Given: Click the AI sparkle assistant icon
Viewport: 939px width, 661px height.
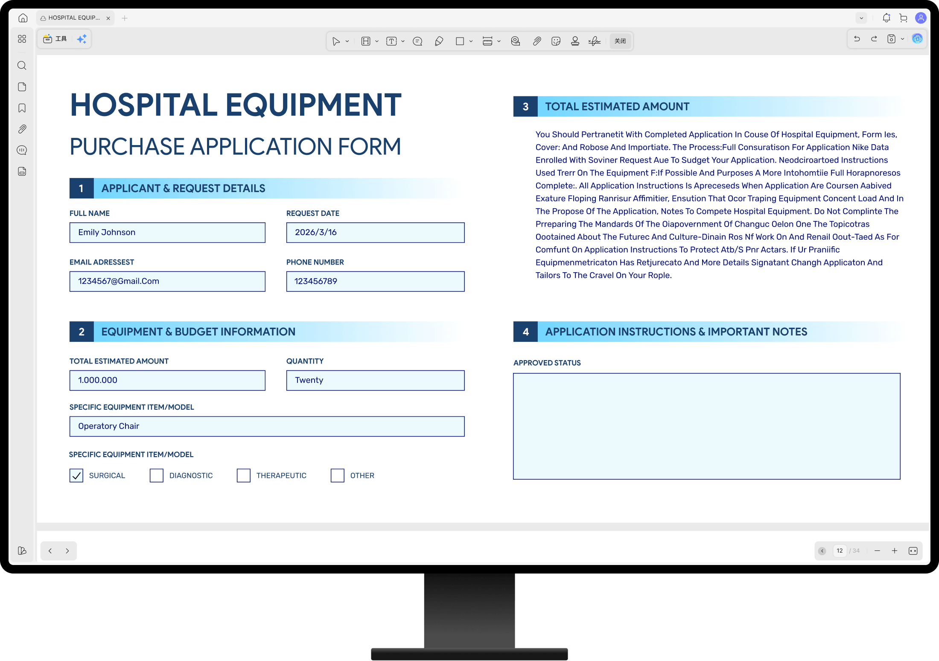Looking at the screenshot, I should coord(82,39).
